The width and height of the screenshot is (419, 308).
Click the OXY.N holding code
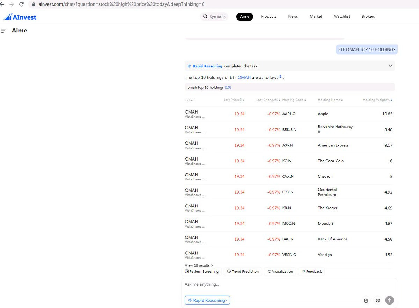coord(288,192)
